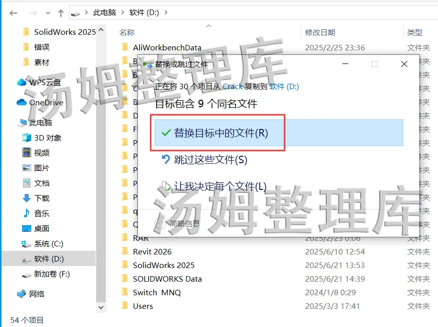The width and height of the screenshot is (438, 327).
Task: Choose 替换目标中的文件(R) option
Action: pos(279,133)
